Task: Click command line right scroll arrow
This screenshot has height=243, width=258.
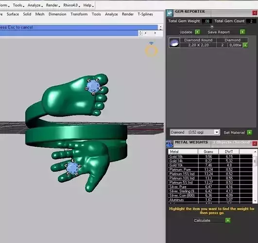Action: click(x=155, y=33)
